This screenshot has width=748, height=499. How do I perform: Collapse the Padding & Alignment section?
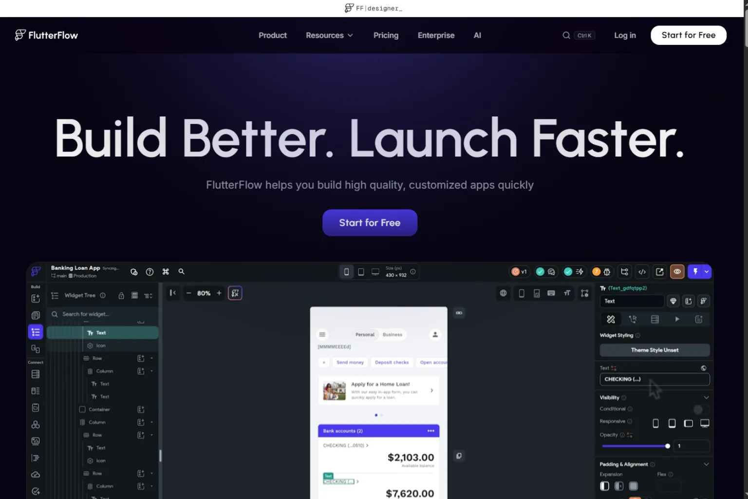[x=706, y=464]
